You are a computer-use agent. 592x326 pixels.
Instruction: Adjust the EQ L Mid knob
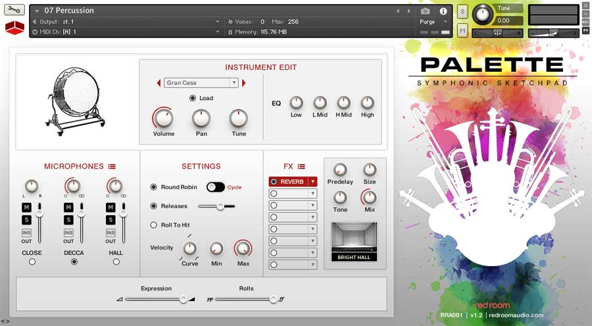pos(320,103)
